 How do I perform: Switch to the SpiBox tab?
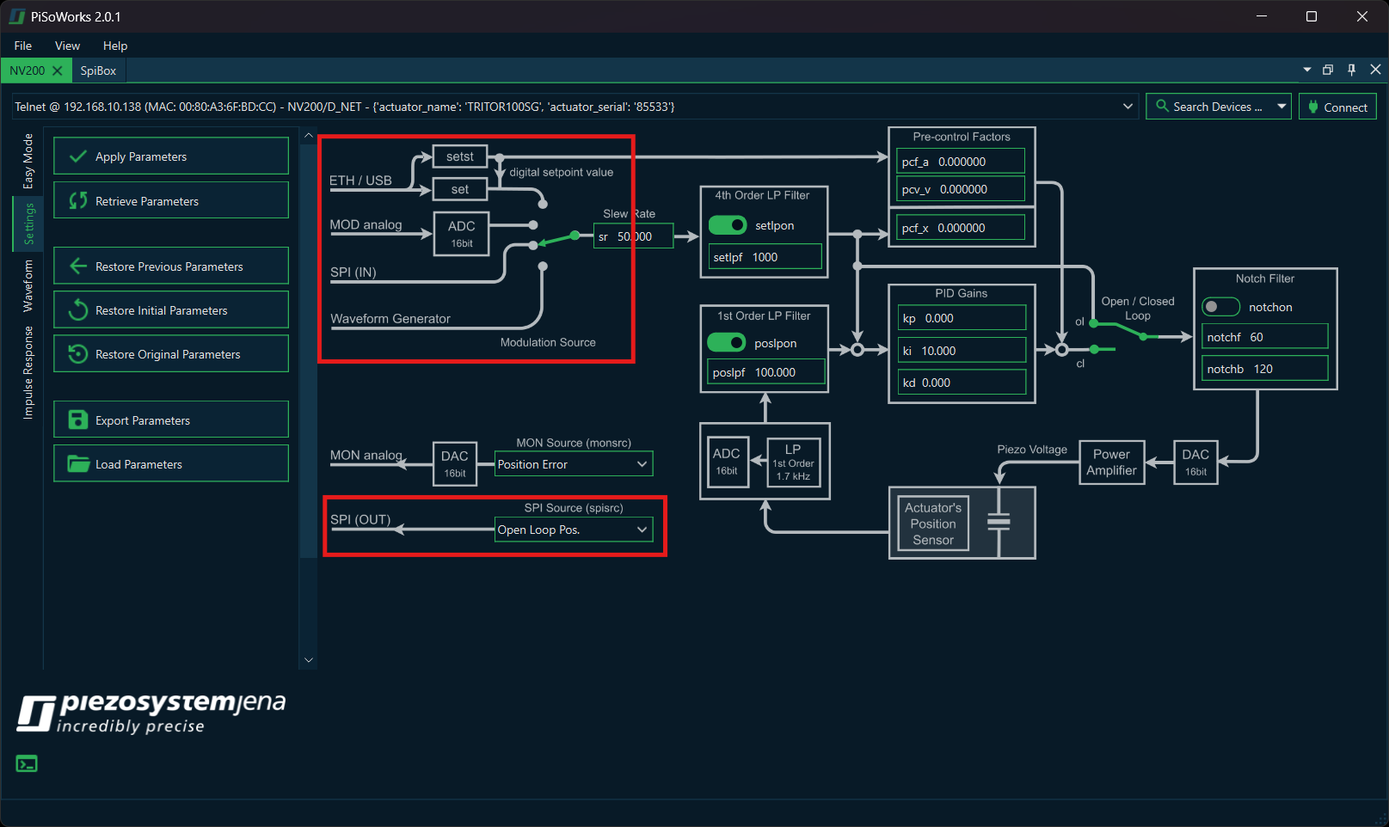click(97, 70)
